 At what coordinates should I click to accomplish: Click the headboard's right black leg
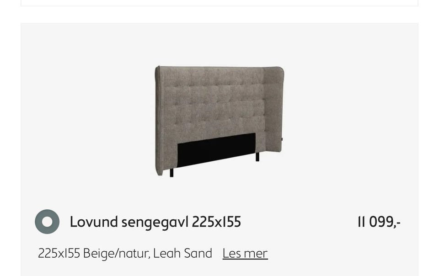click(257, 157)
